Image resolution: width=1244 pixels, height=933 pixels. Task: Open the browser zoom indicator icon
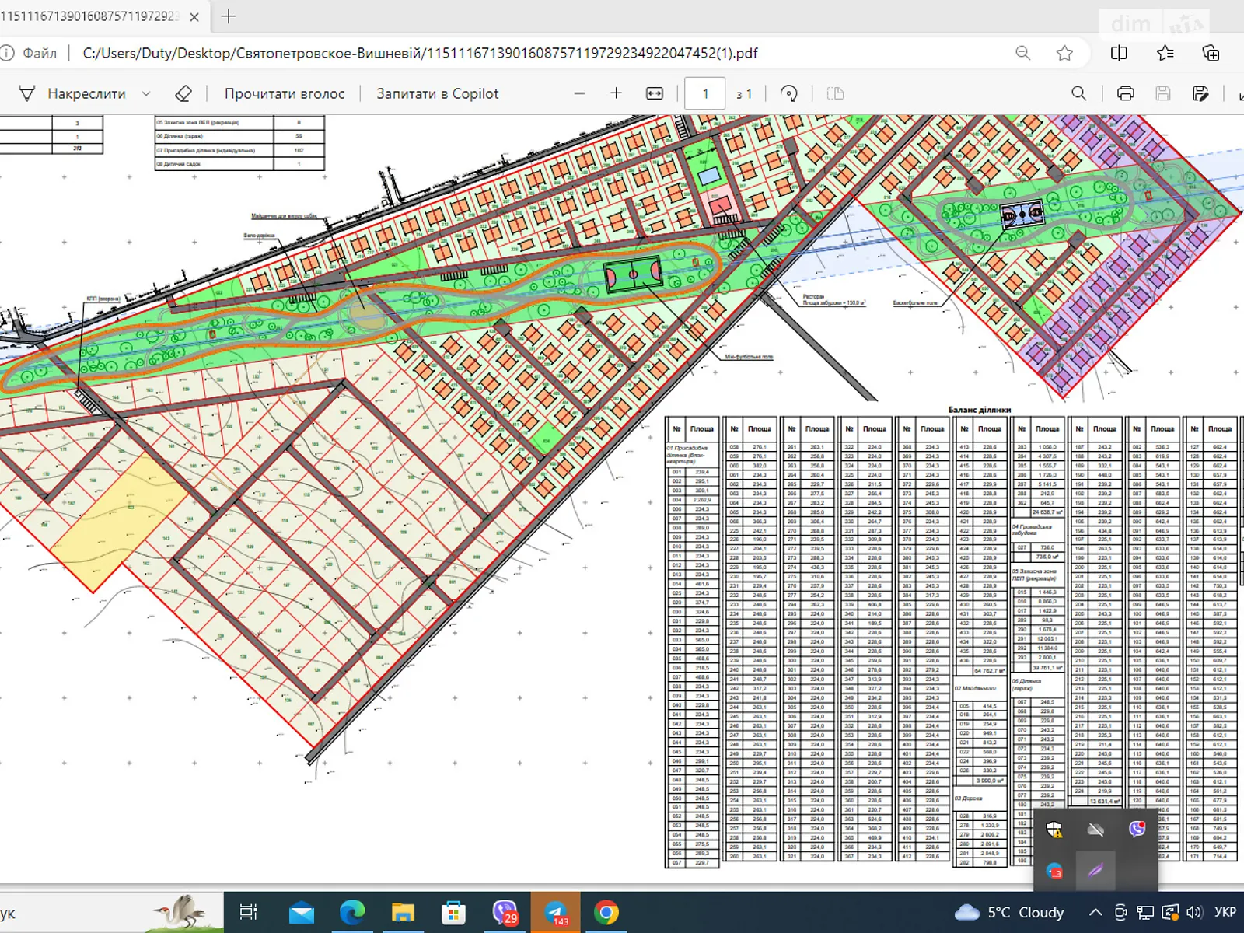tap(1023, 53)
